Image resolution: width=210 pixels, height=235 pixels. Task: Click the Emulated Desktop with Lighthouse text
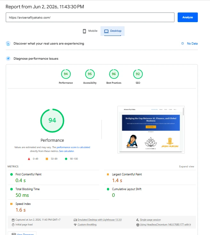(x=100, y=220)
